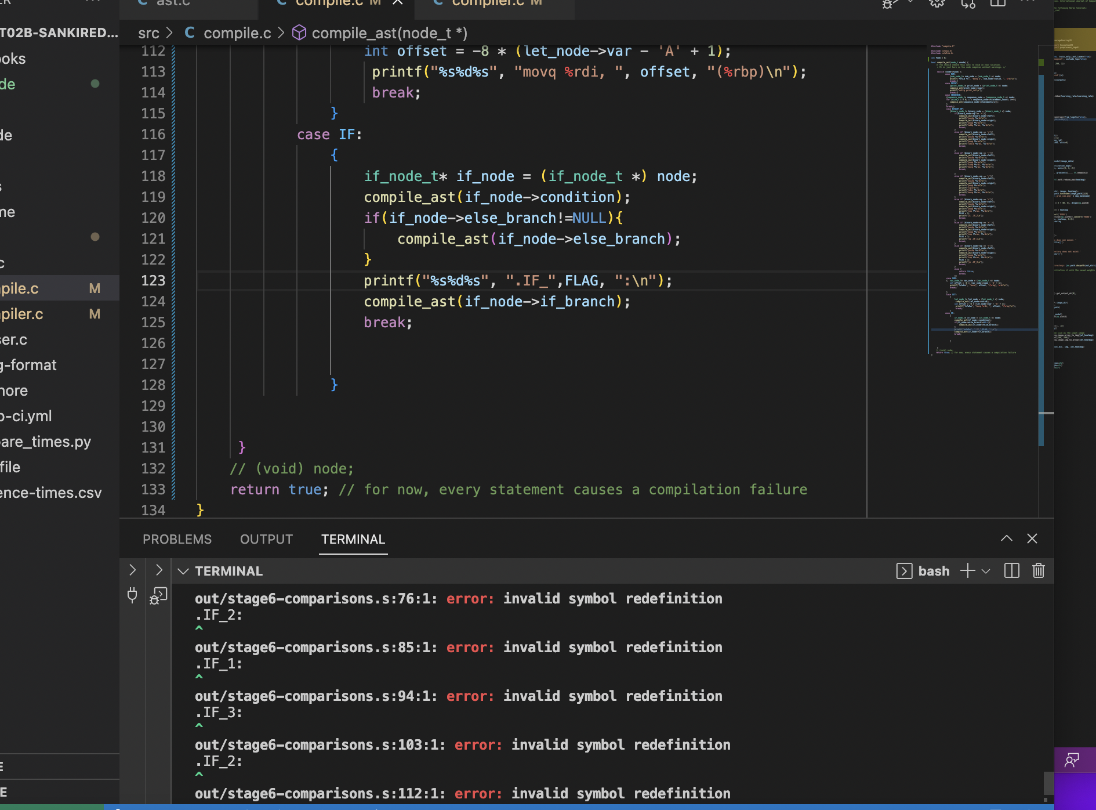Close the bottom panel with X
Viewport: 1096px width, 810px height.
(1032, 538)
